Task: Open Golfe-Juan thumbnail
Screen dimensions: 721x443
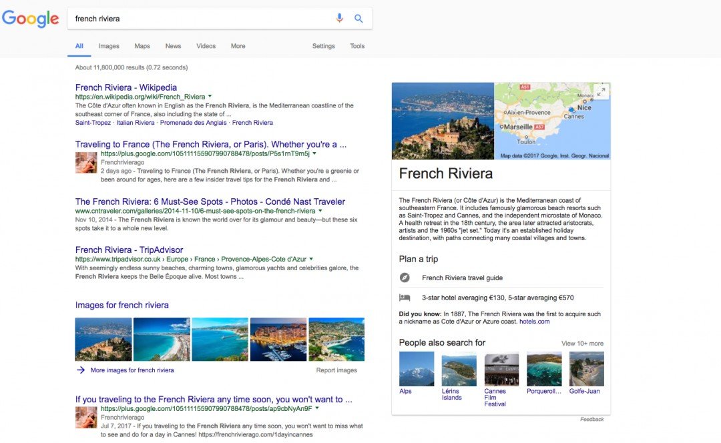Action: coord(587,369)
